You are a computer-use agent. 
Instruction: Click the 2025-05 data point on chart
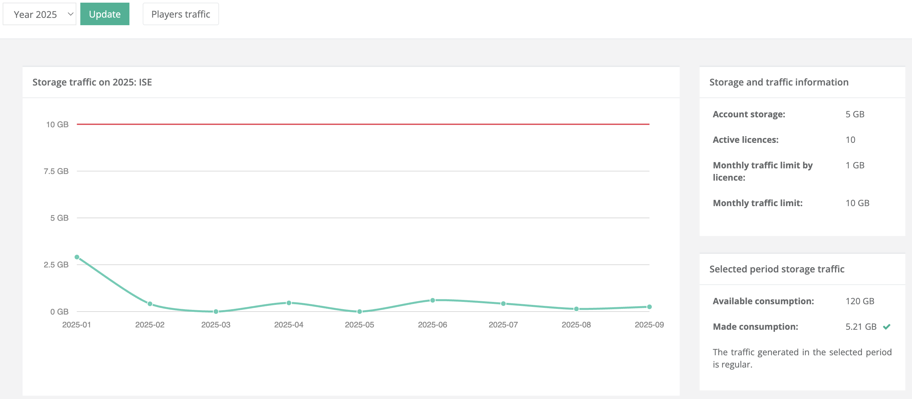tap(359, 312)
